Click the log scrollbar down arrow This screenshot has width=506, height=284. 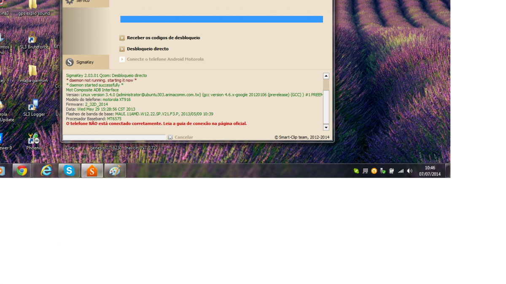(x=326, y=127)
